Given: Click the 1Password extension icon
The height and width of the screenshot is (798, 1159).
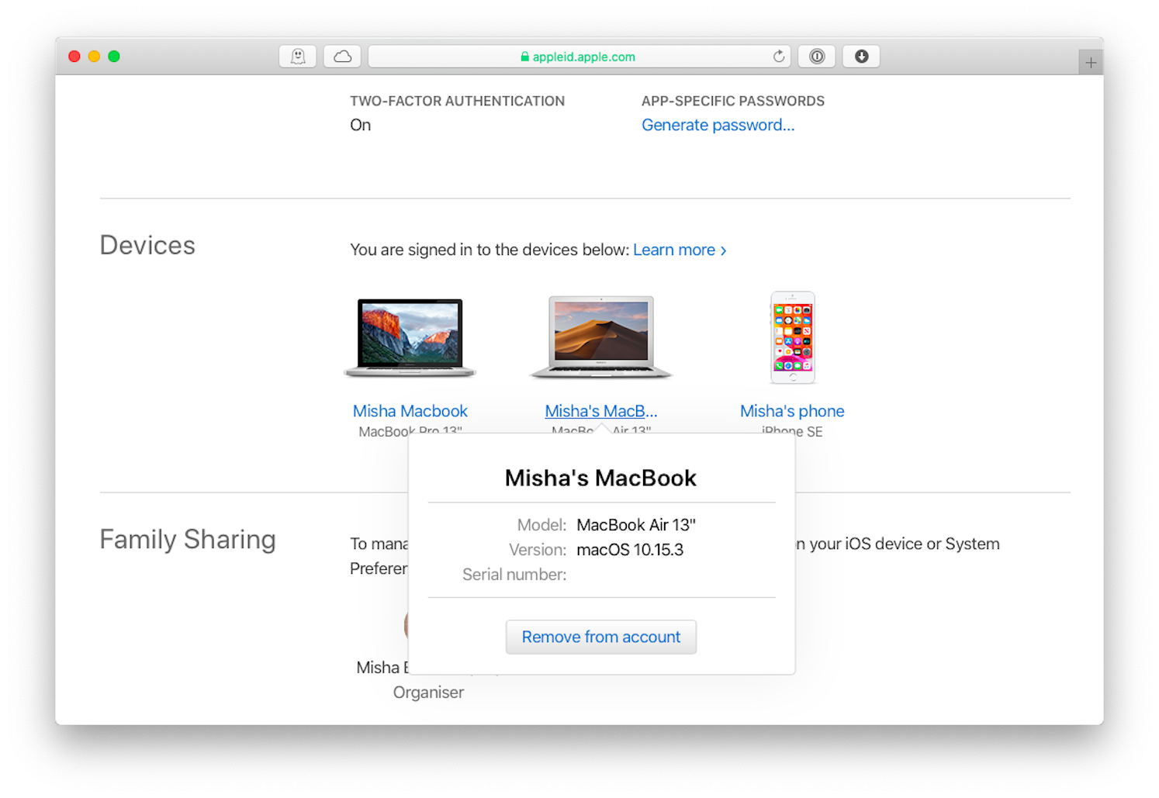Looking at the screenshot, I should tap(816, 56).
